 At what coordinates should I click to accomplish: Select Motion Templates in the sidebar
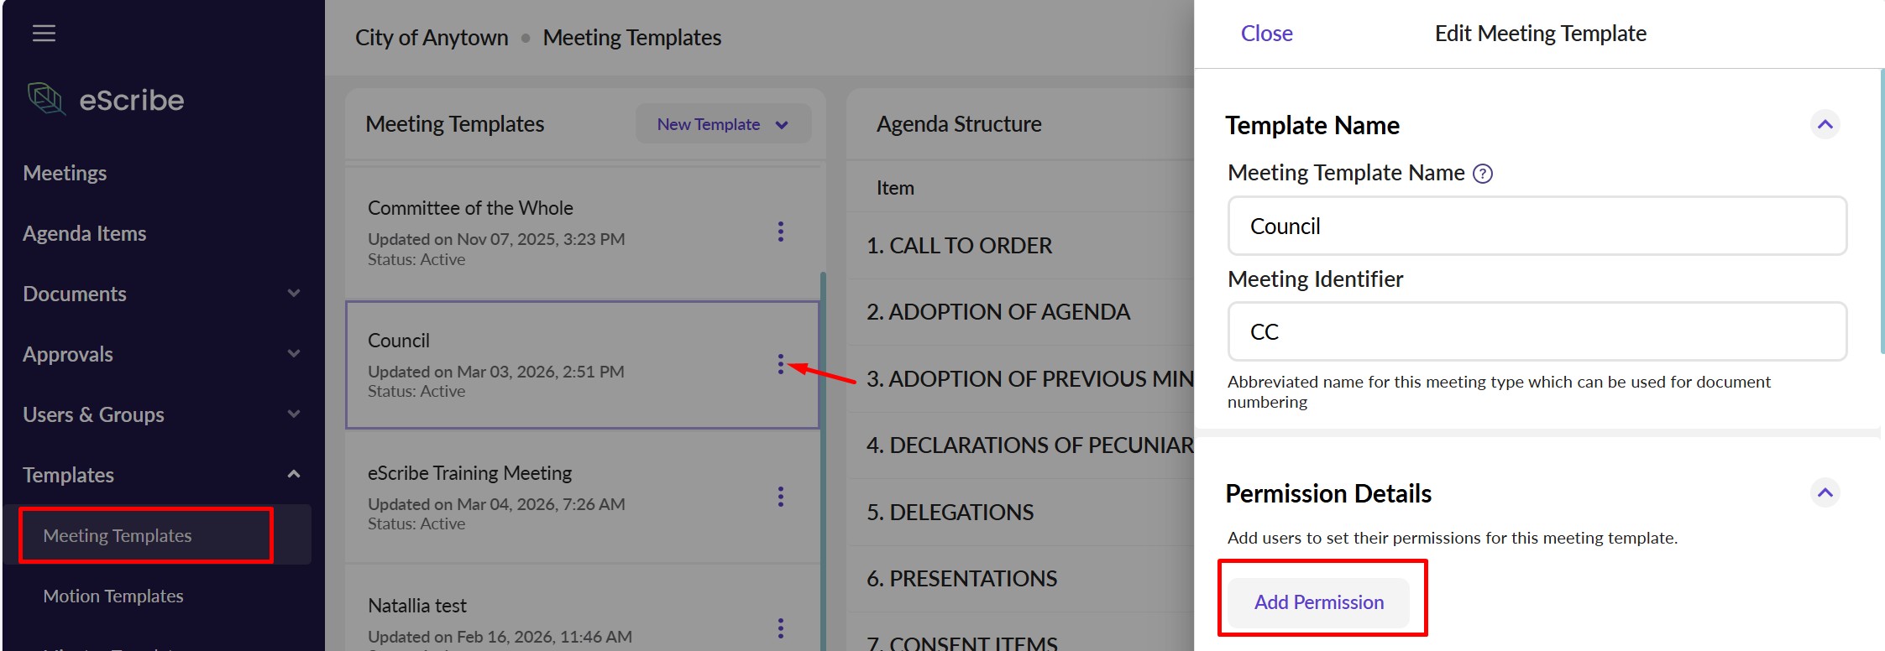pos(113,596)
